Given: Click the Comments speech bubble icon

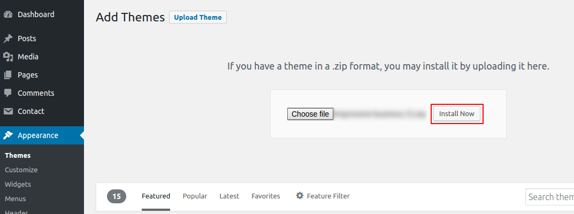Looking at the screenshot, I should point(8,93).
